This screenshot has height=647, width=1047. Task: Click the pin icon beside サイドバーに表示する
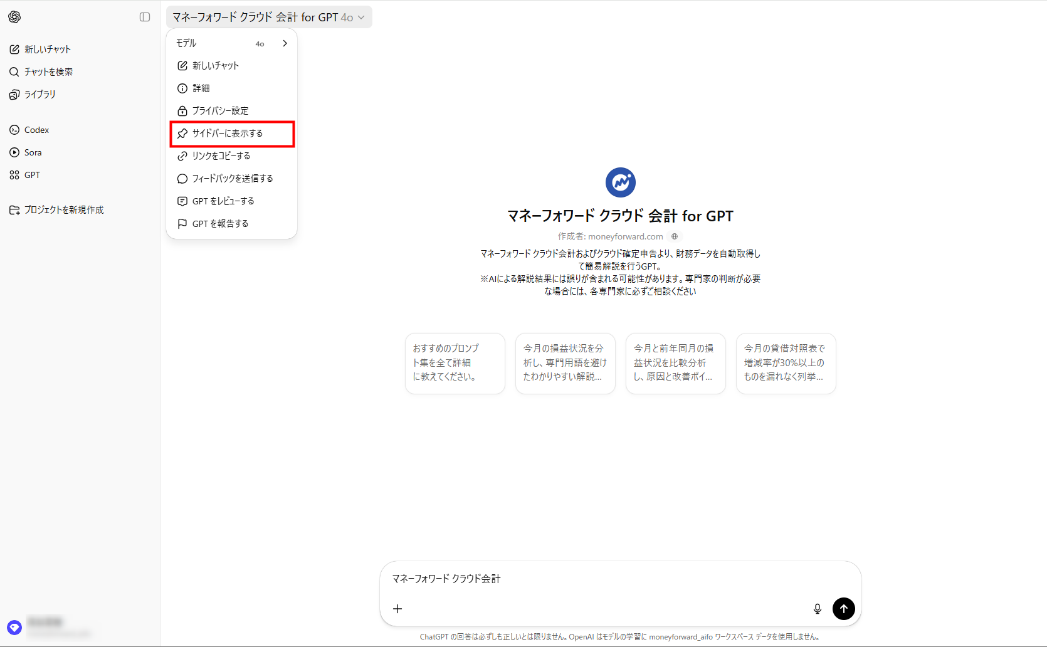coord(182,134)
